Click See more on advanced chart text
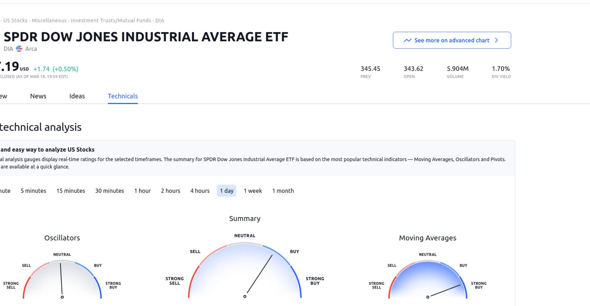This screenshot has width=590, height=306. [x=452, y=40]
